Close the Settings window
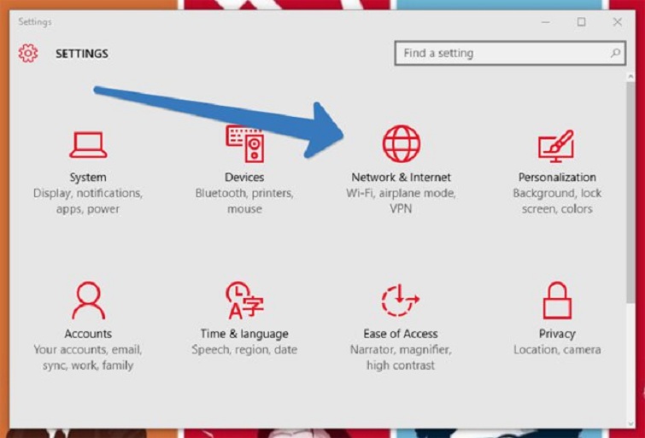 tap(617, 22)
